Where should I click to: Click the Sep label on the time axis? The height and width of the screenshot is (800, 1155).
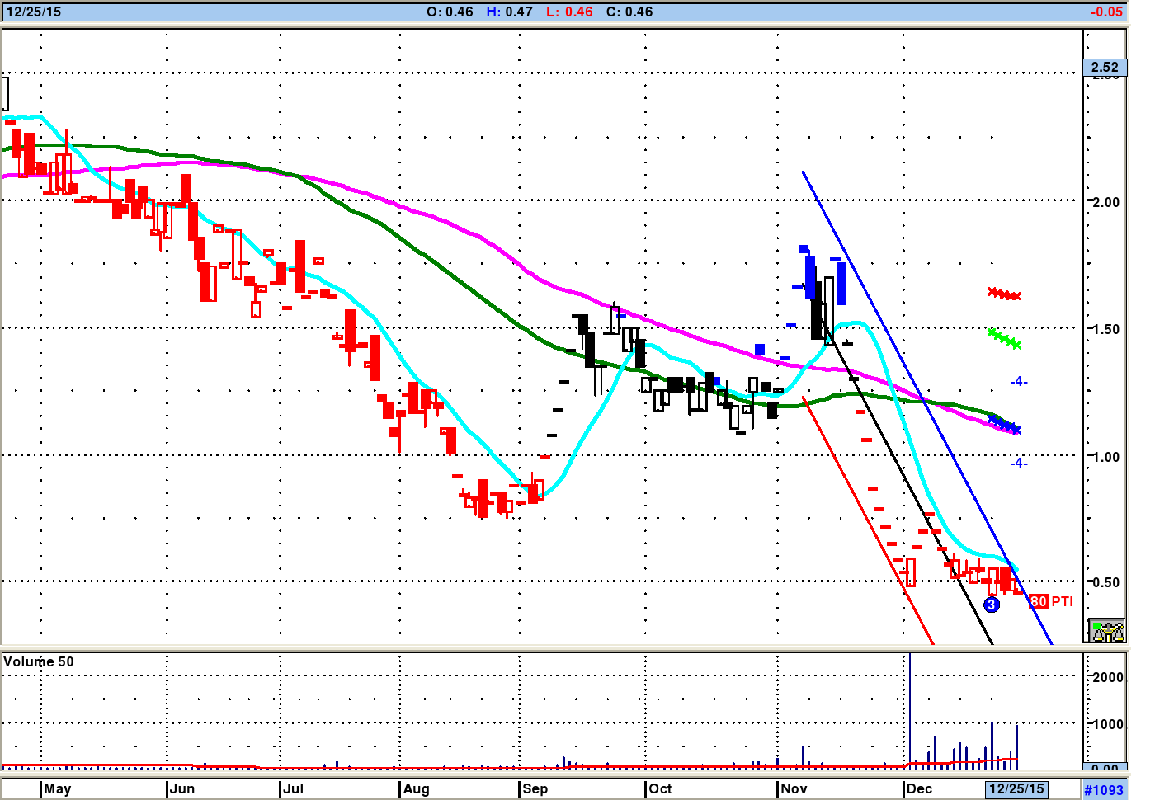pyautogui.click(x=535, y=788)
